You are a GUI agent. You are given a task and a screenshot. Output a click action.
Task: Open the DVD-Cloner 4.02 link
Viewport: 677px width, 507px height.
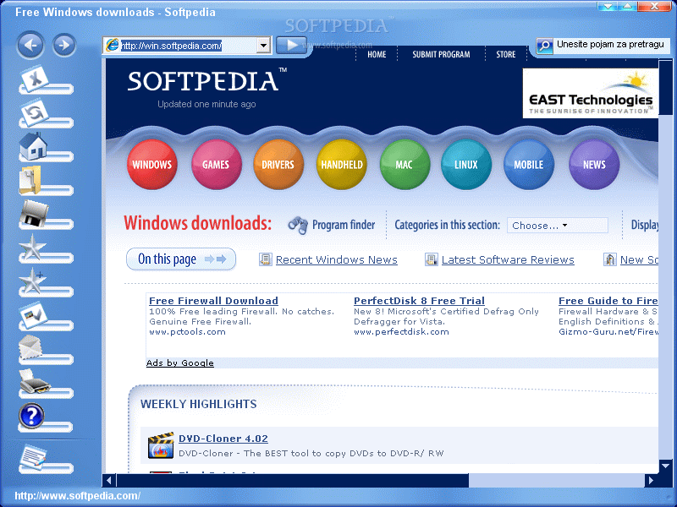tap(223, 439)
